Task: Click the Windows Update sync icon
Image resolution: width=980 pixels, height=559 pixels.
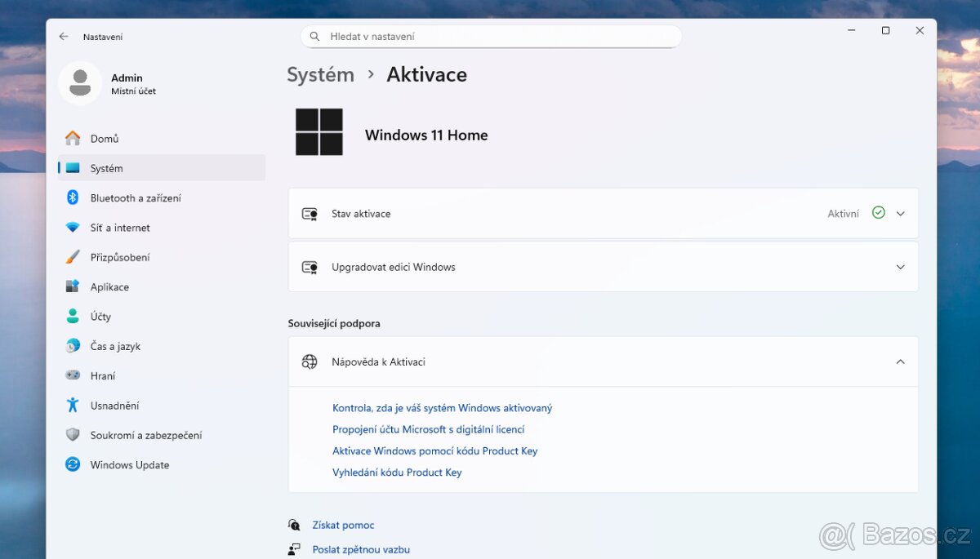Action: (x=73, y=464)
